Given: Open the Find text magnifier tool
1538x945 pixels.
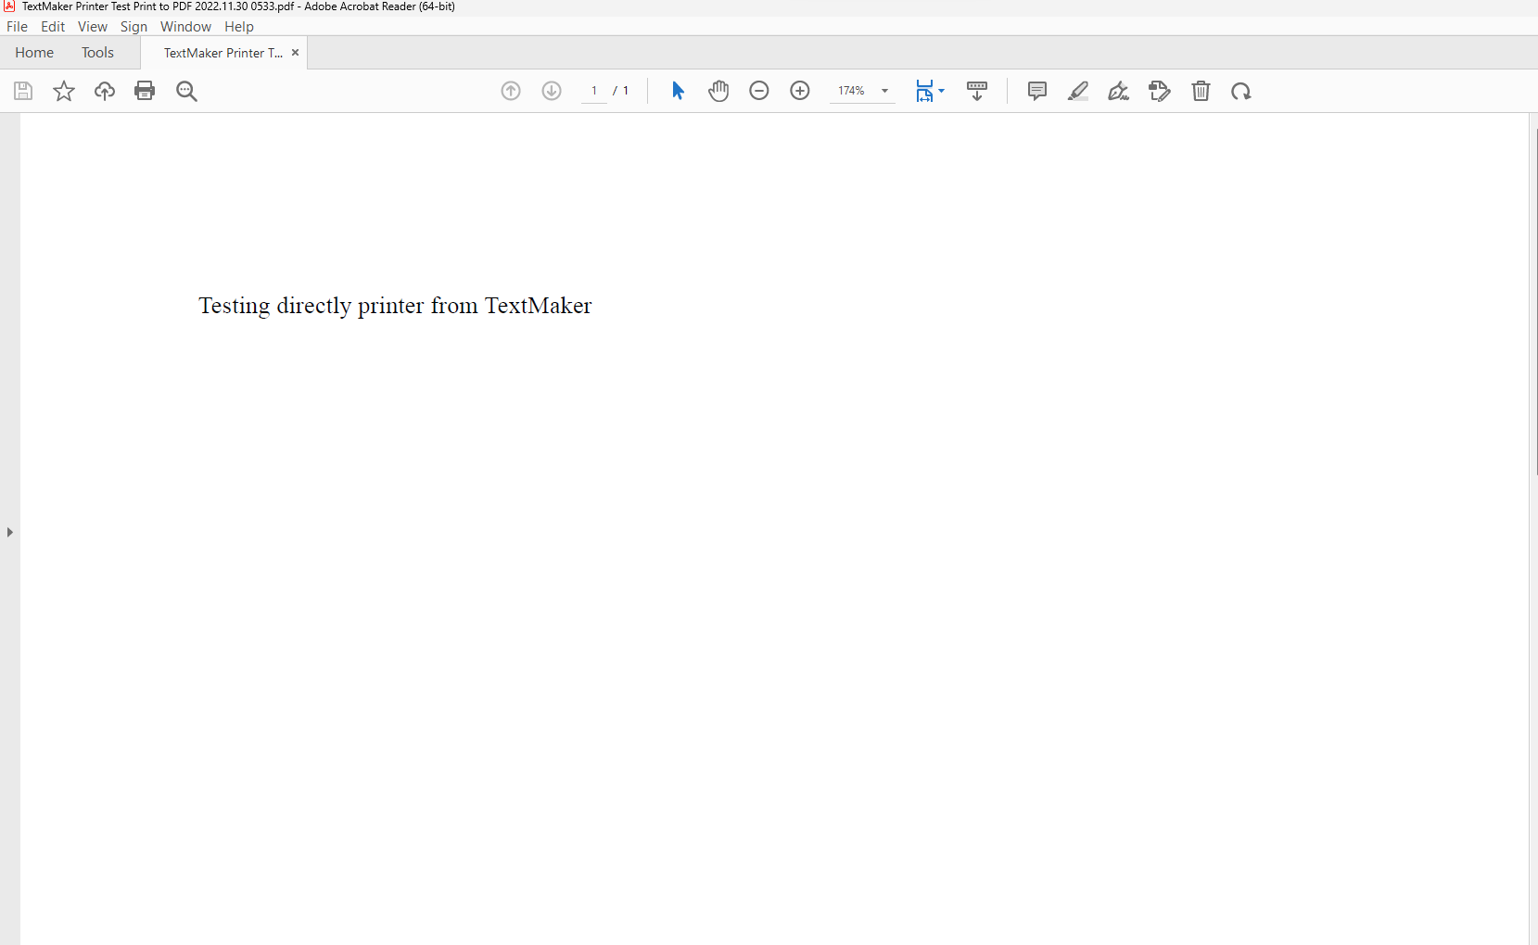Looking at the screenshot, I should click(186, 91).
